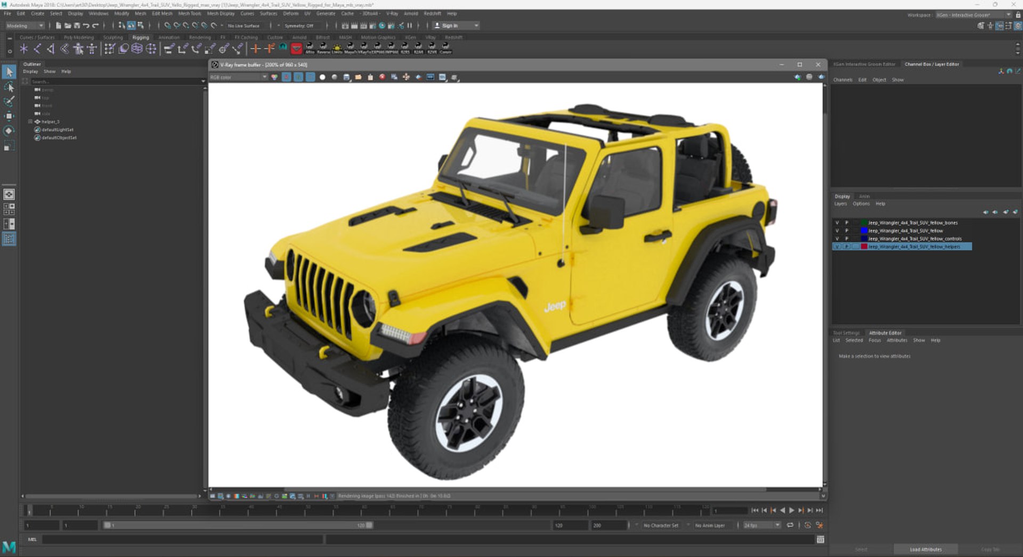Open the 24 fps frame rate dropdown
Viewport: 1023px width, 557px height.
(x=762, y=525)
